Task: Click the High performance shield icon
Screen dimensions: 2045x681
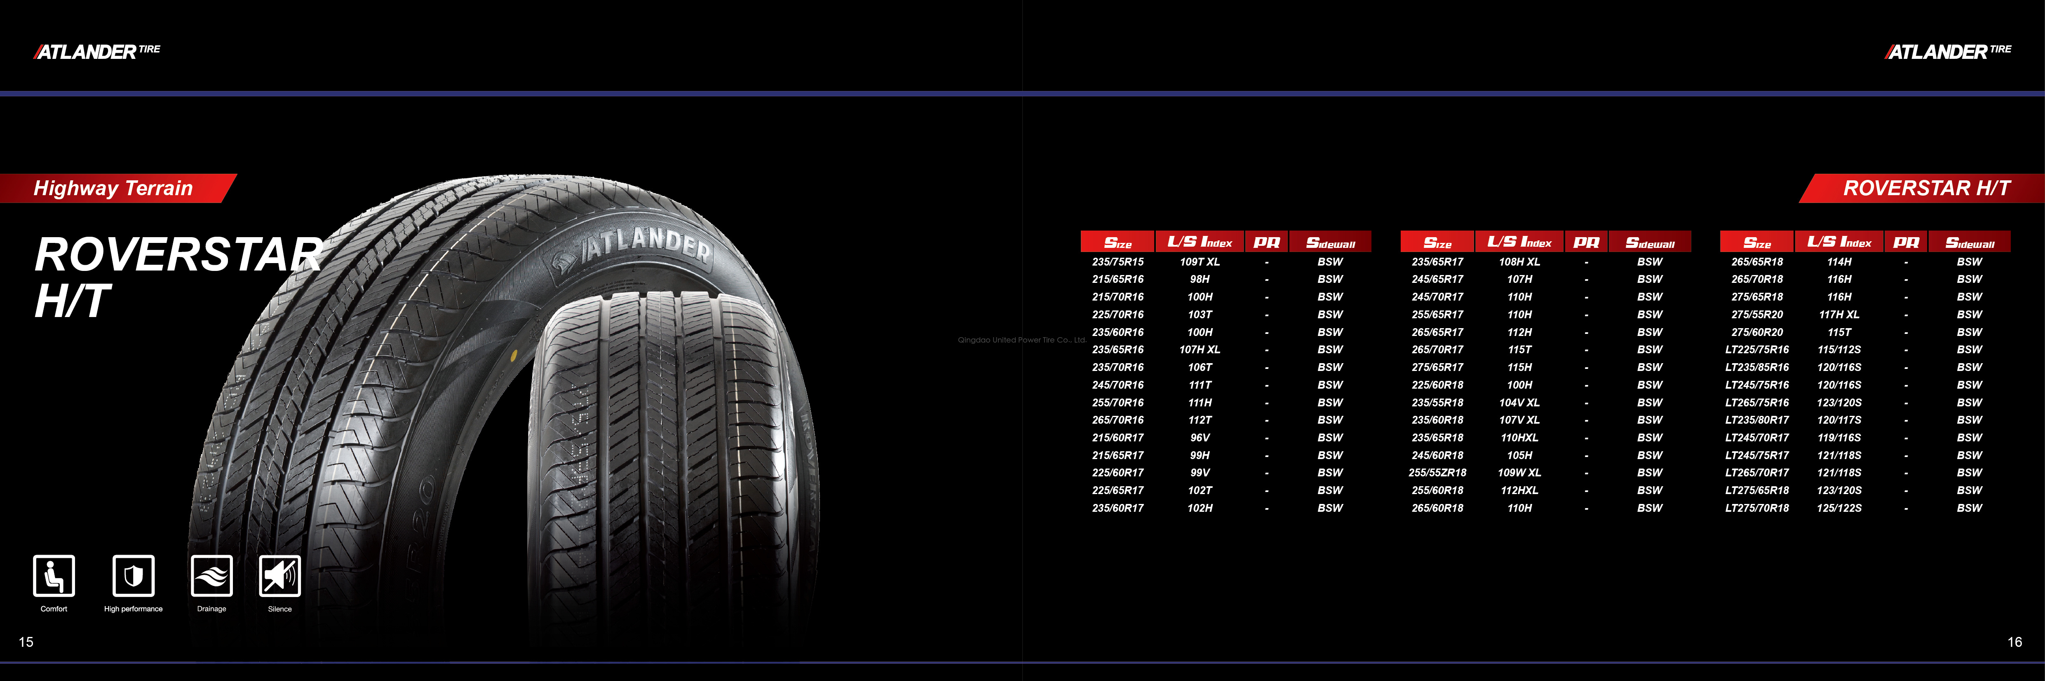Action: tap(134, 576)
